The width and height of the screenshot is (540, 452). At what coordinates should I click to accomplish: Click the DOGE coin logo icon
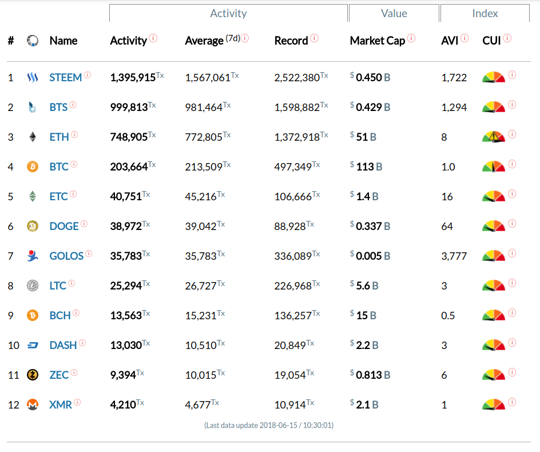click(x=33, y=227)
